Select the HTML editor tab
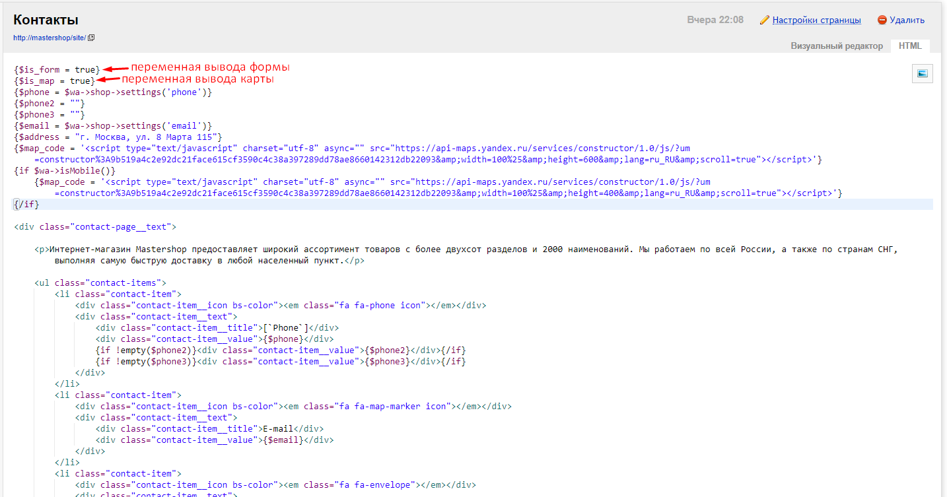 (910, 46)
